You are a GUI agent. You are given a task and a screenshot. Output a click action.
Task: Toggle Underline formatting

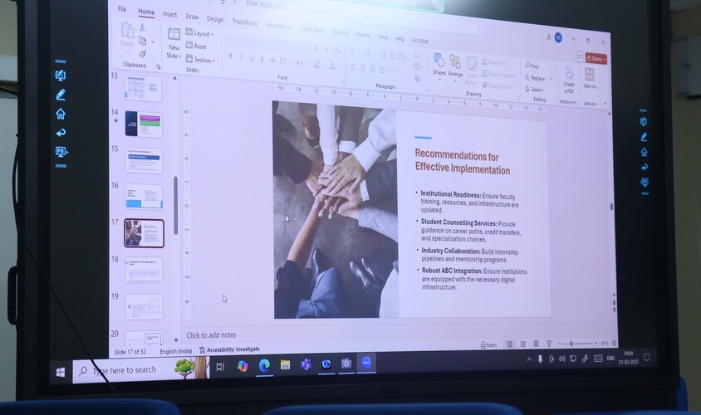[x=252, y=58]
